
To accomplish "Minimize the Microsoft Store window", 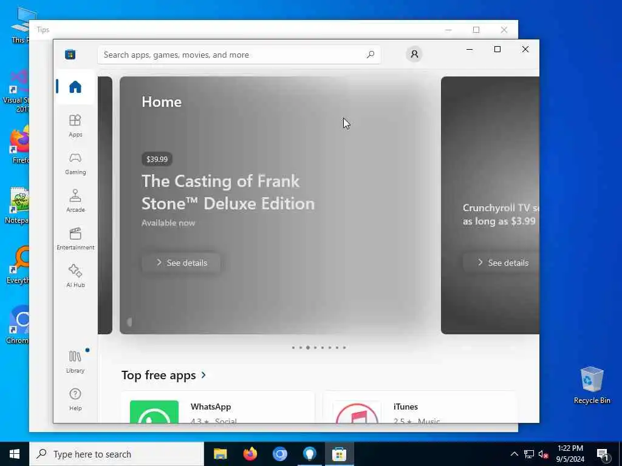I will tap(470, 49).
